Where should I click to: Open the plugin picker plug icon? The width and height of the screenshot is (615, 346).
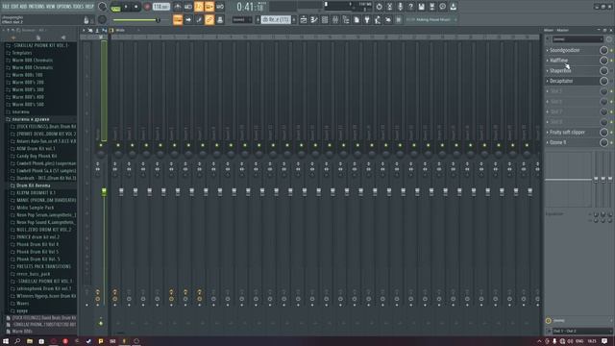(367, 19)
